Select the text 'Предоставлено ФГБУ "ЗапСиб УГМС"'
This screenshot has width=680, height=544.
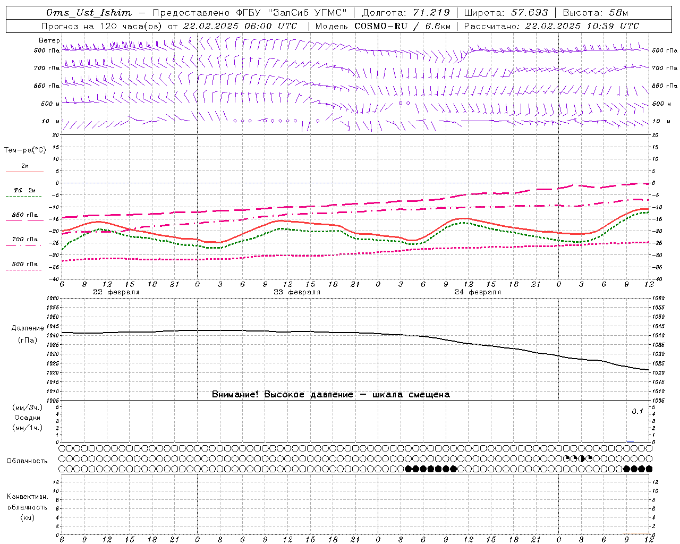(249, 13)
